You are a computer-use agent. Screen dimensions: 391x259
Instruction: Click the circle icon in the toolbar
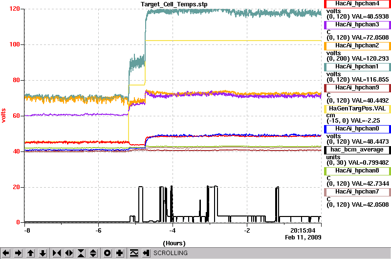coord(108,253)
